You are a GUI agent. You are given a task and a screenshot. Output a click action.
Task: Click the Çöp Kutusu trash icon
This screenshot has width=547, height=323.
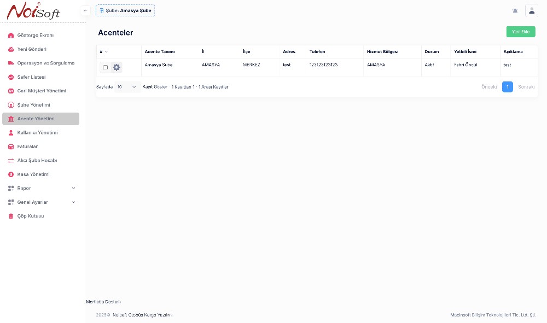(x=11, y=216)
